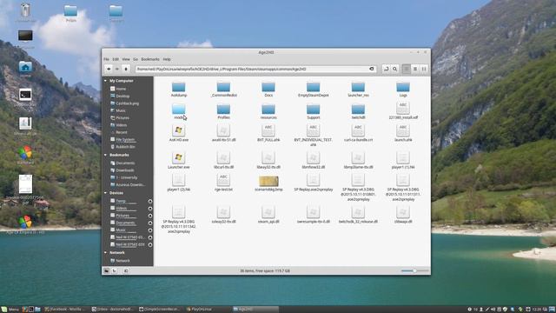The width and height of the screenshot is (556, 313).
Task: Adjust the status bar zoom slider
Action: pos(414,270)
